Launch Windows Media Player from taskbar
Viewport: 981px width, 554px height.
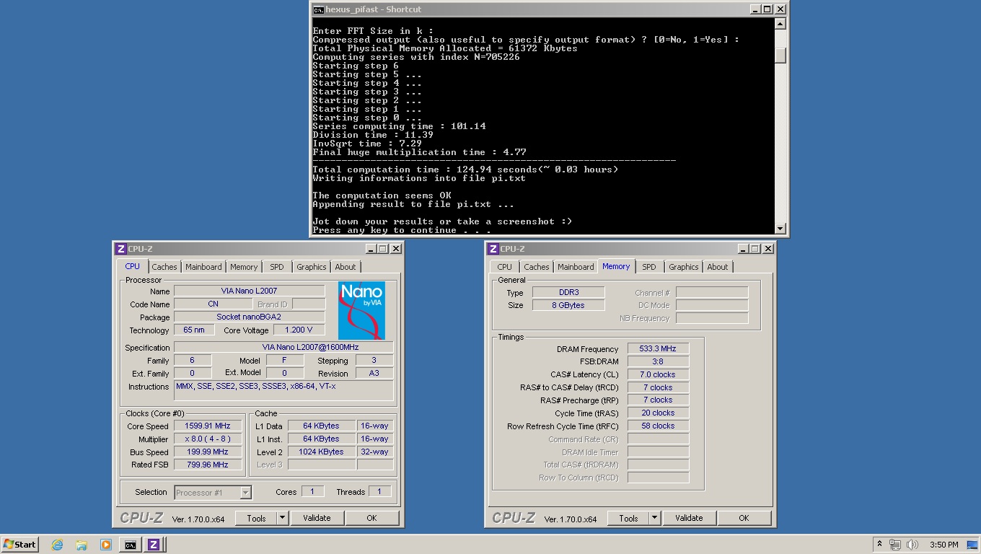(x=105, y=545)
